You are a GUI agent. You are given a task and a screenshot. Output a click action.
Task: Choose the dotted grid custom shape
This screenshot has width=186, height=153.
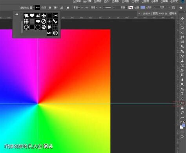[26, 21]
